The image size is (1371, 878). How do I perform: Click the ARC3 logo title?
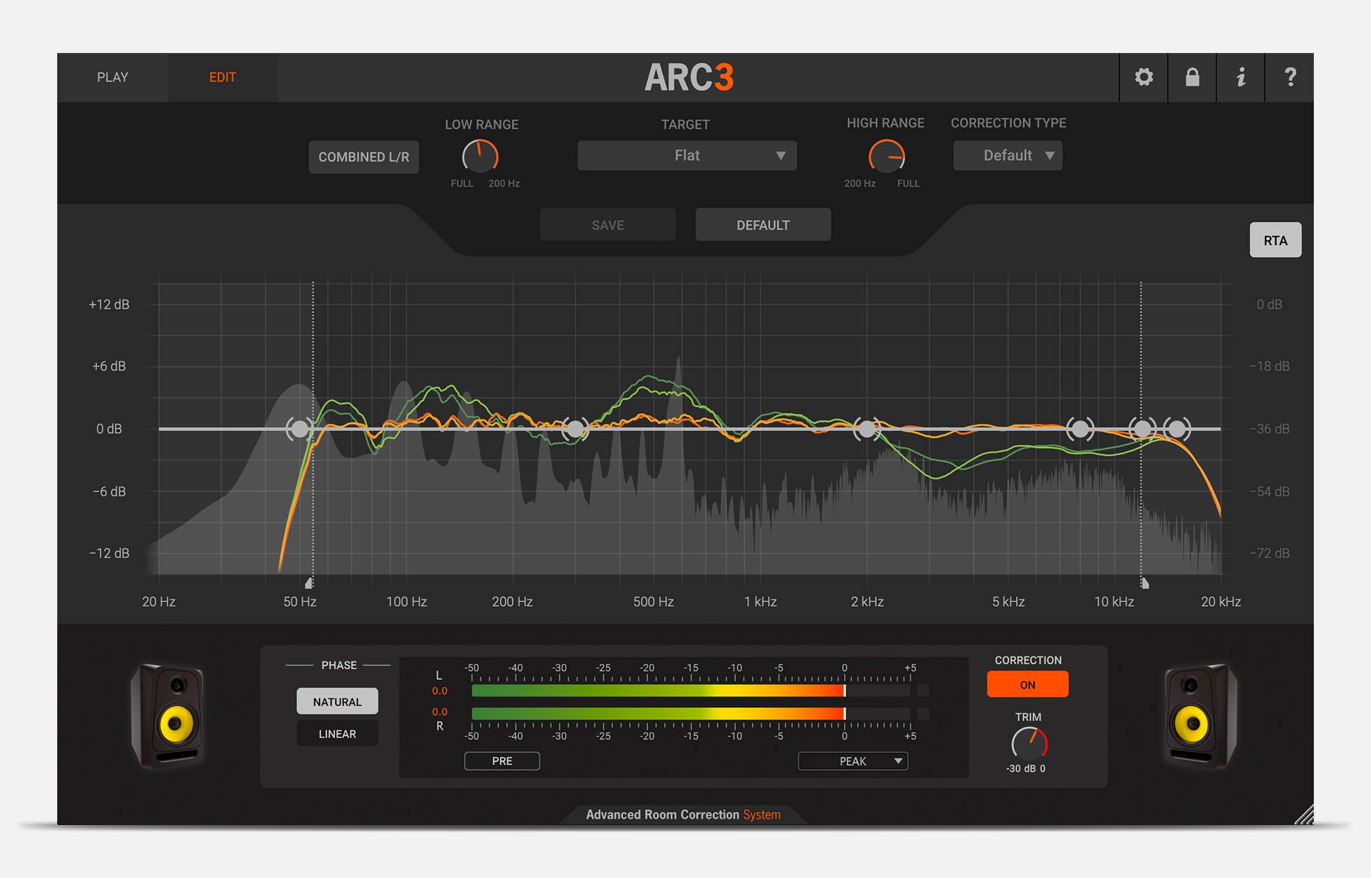(x=689, y=77)
